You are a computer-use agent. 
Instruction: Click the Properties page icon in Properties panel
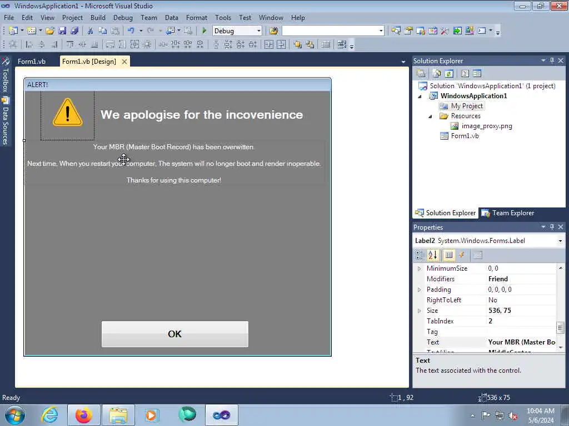tap(478, 255)
